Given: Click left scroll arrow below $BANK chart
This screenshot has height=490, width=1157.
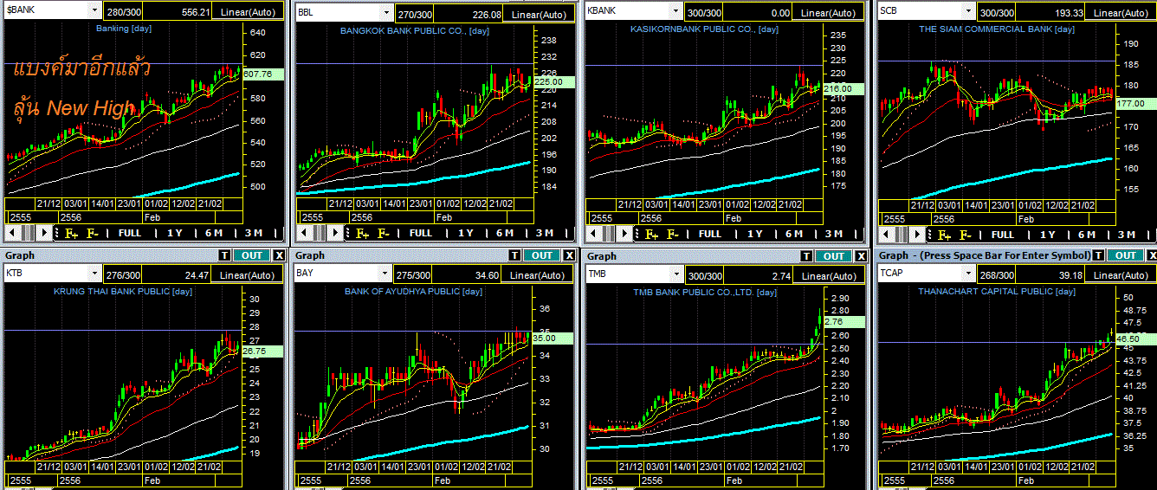Looking at the screenshot, I should tap(12, 233).
